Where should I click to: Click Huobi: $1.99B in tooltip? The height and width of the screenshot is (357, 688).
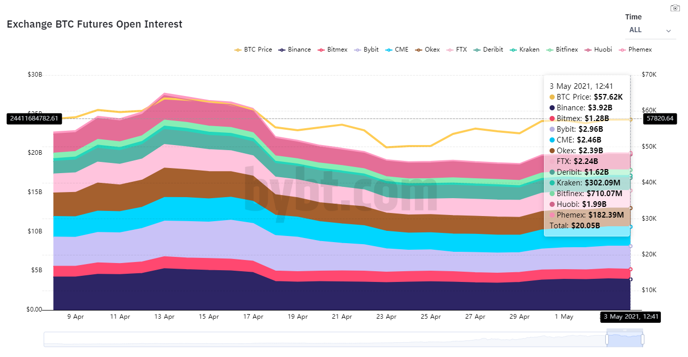click(x=578, y=204)
